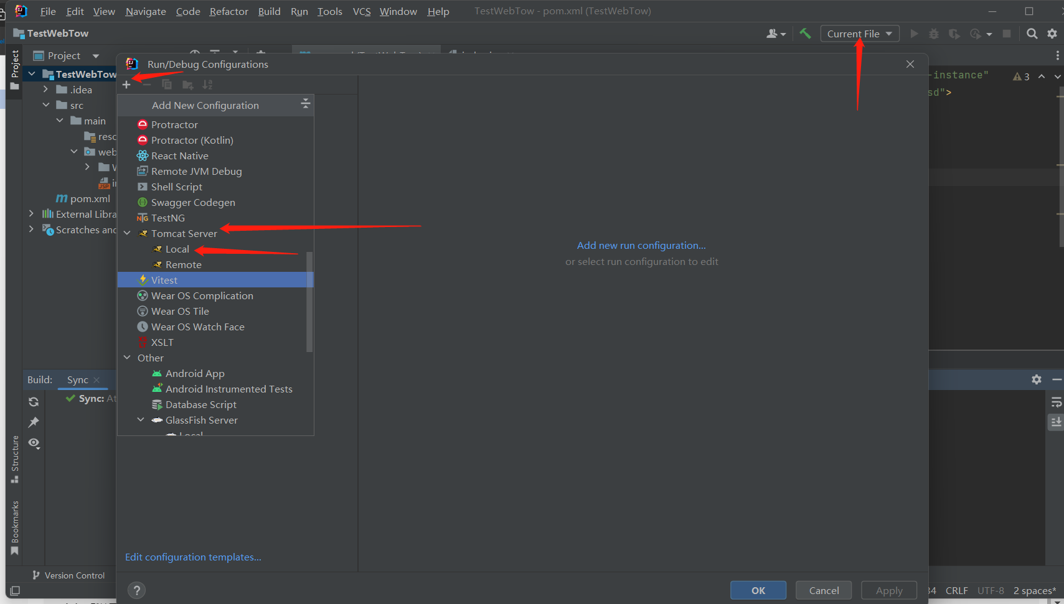Click the Save/Move into folder icon
The width and height of the screenshot is (1064, 604).
pos(187,85)
